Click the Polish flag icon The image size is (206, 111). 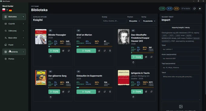click(x=4, y=10)
